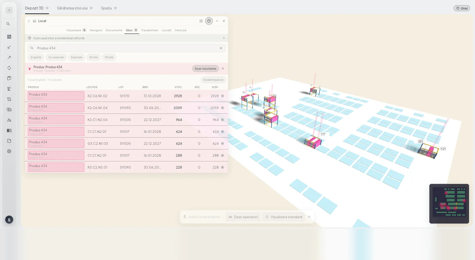Open the dashboard grid icon in the sidebar
Image resolution: width=475 pixels, height=260 pixels.
click(9, 37)
